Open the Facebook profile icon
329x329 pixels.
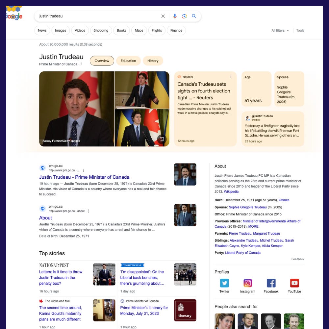[271, 283]
